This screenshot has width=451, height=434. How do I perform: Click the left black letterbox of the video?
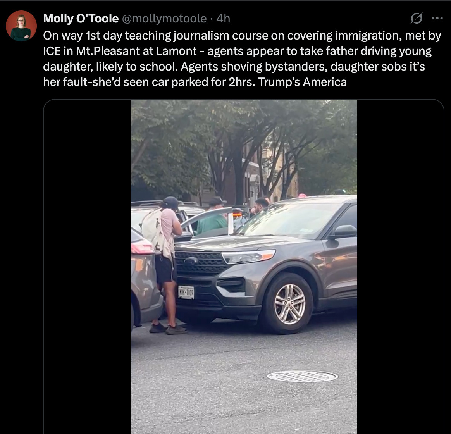(x=88, y=267)
